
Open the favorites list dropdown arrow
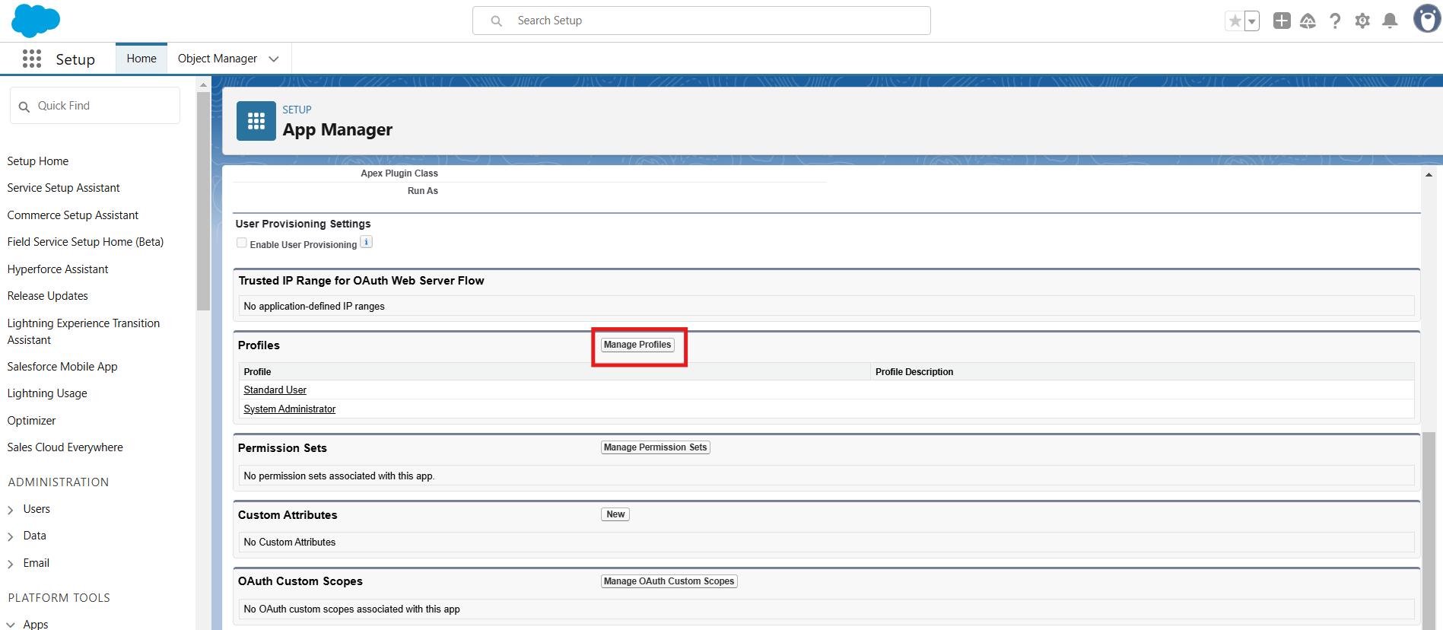pos(1252,21)
